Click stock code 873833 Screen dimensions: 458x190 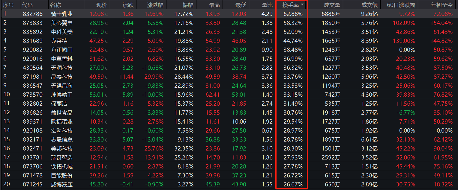(x=33, y=23)
